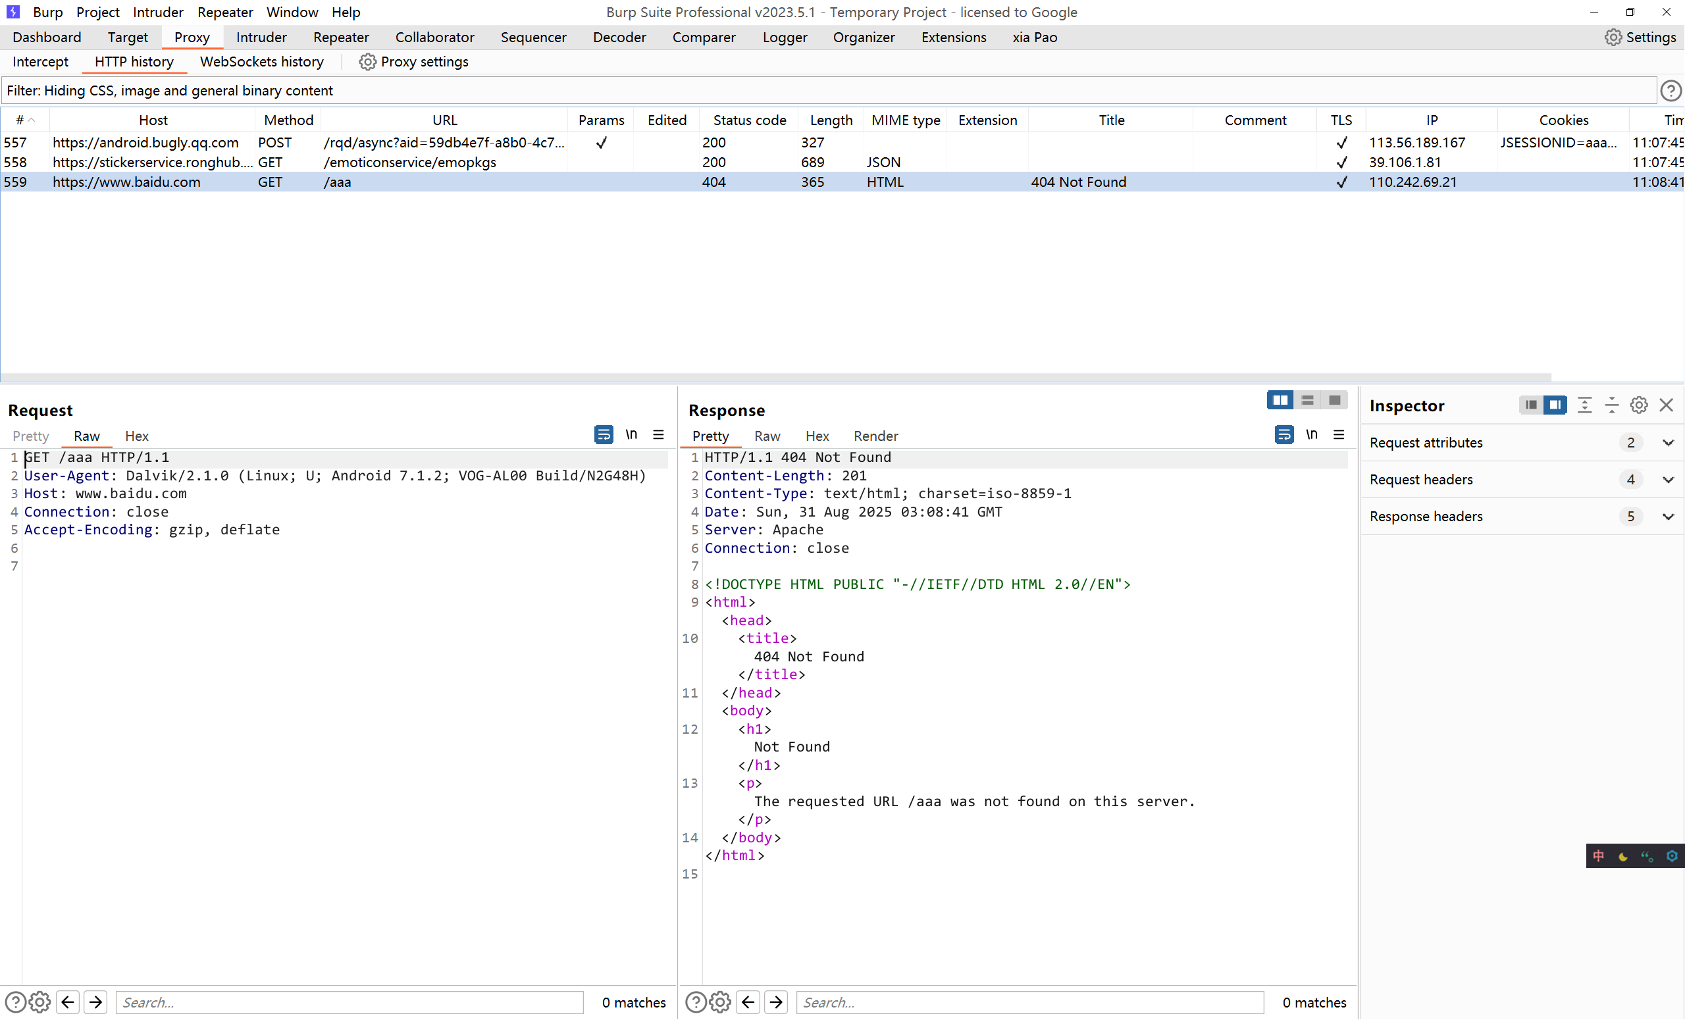
Task: Toggle word wrap icon in Request pane
Action: click(x=603, y=435)
